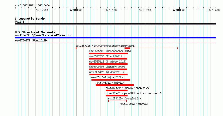Click the DGV Structural Variants track title

coord(35,32)
